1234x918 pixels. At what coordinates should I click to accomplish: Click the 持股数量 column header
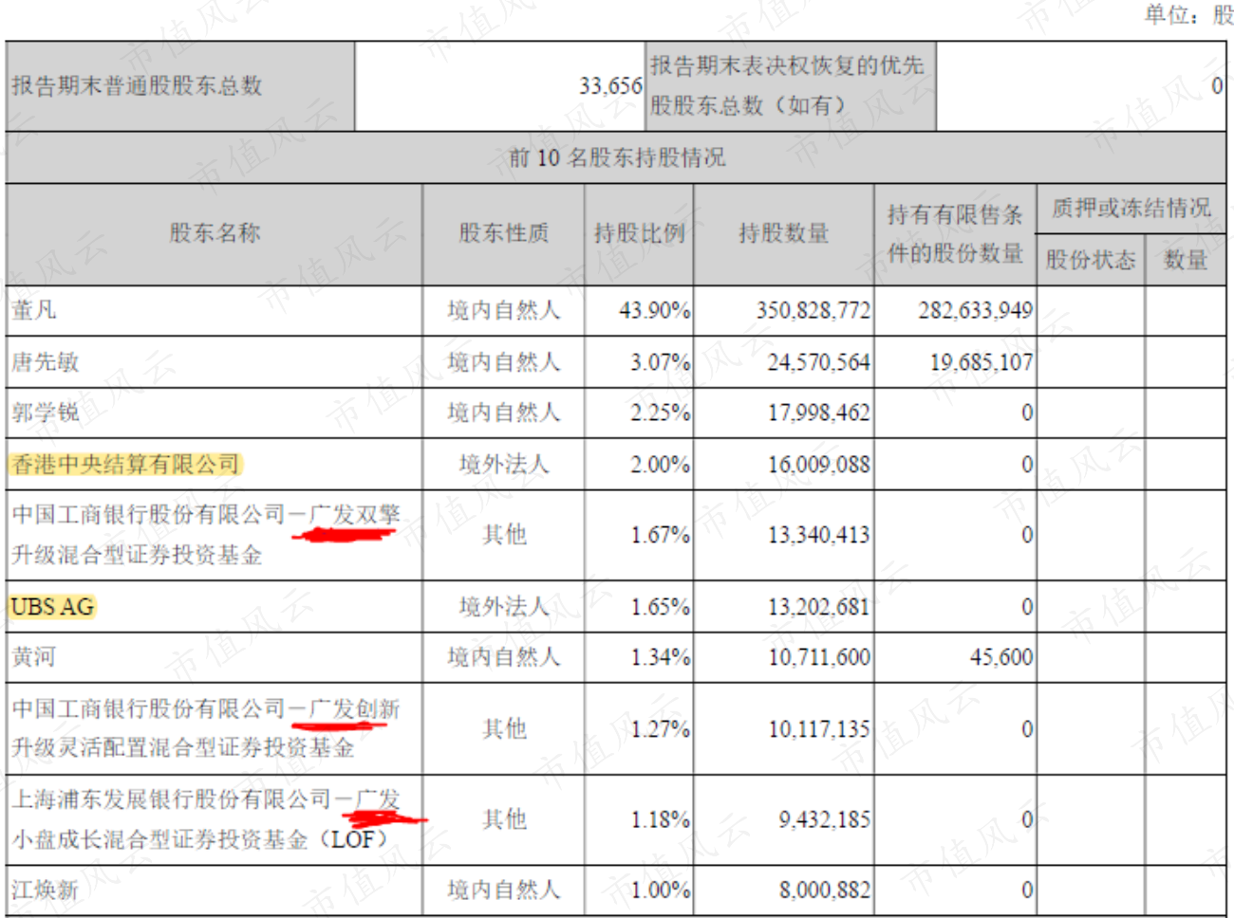(784, 233)
